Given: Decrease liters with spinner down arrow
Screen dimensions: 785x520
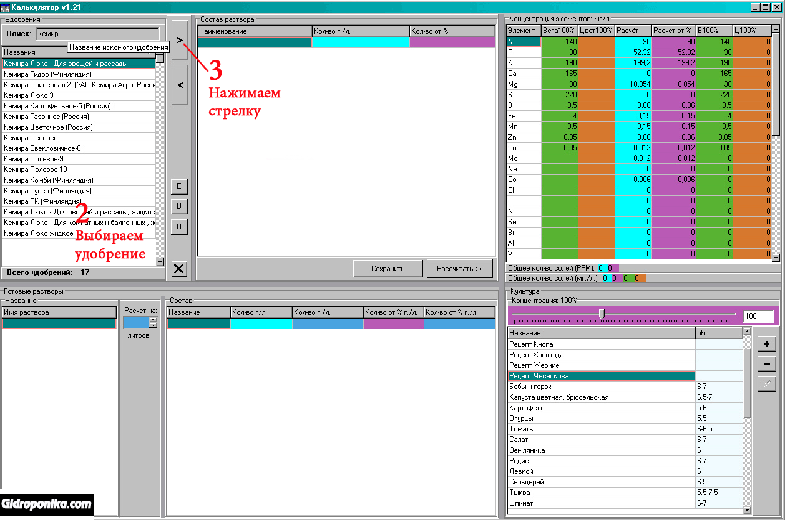Looking at the screenshot, I should tap(153, 325).
